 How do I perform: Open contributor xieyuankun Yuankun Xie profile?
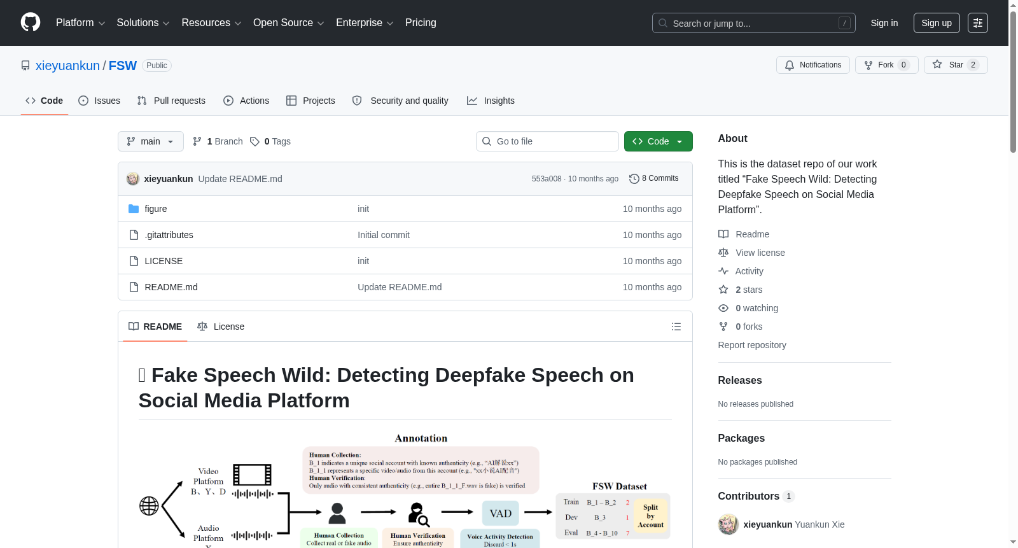[794, 524]
